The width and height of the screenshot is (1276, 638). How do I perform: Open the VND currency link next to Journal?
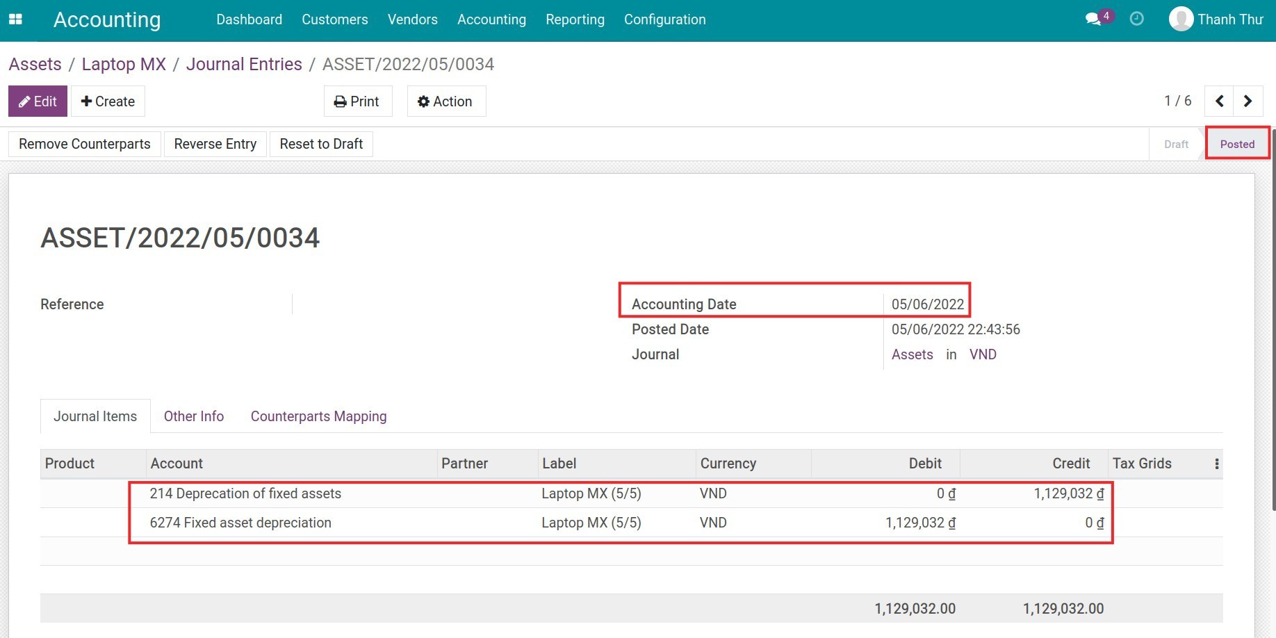click(x=983, y=354)
